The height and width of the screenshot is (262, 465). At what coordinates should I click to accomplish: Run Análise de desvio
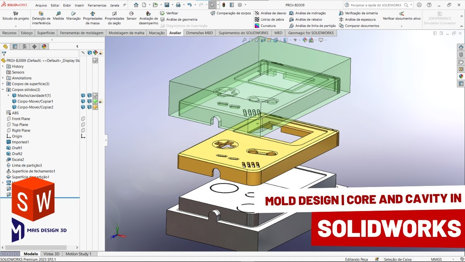point(270,13)
